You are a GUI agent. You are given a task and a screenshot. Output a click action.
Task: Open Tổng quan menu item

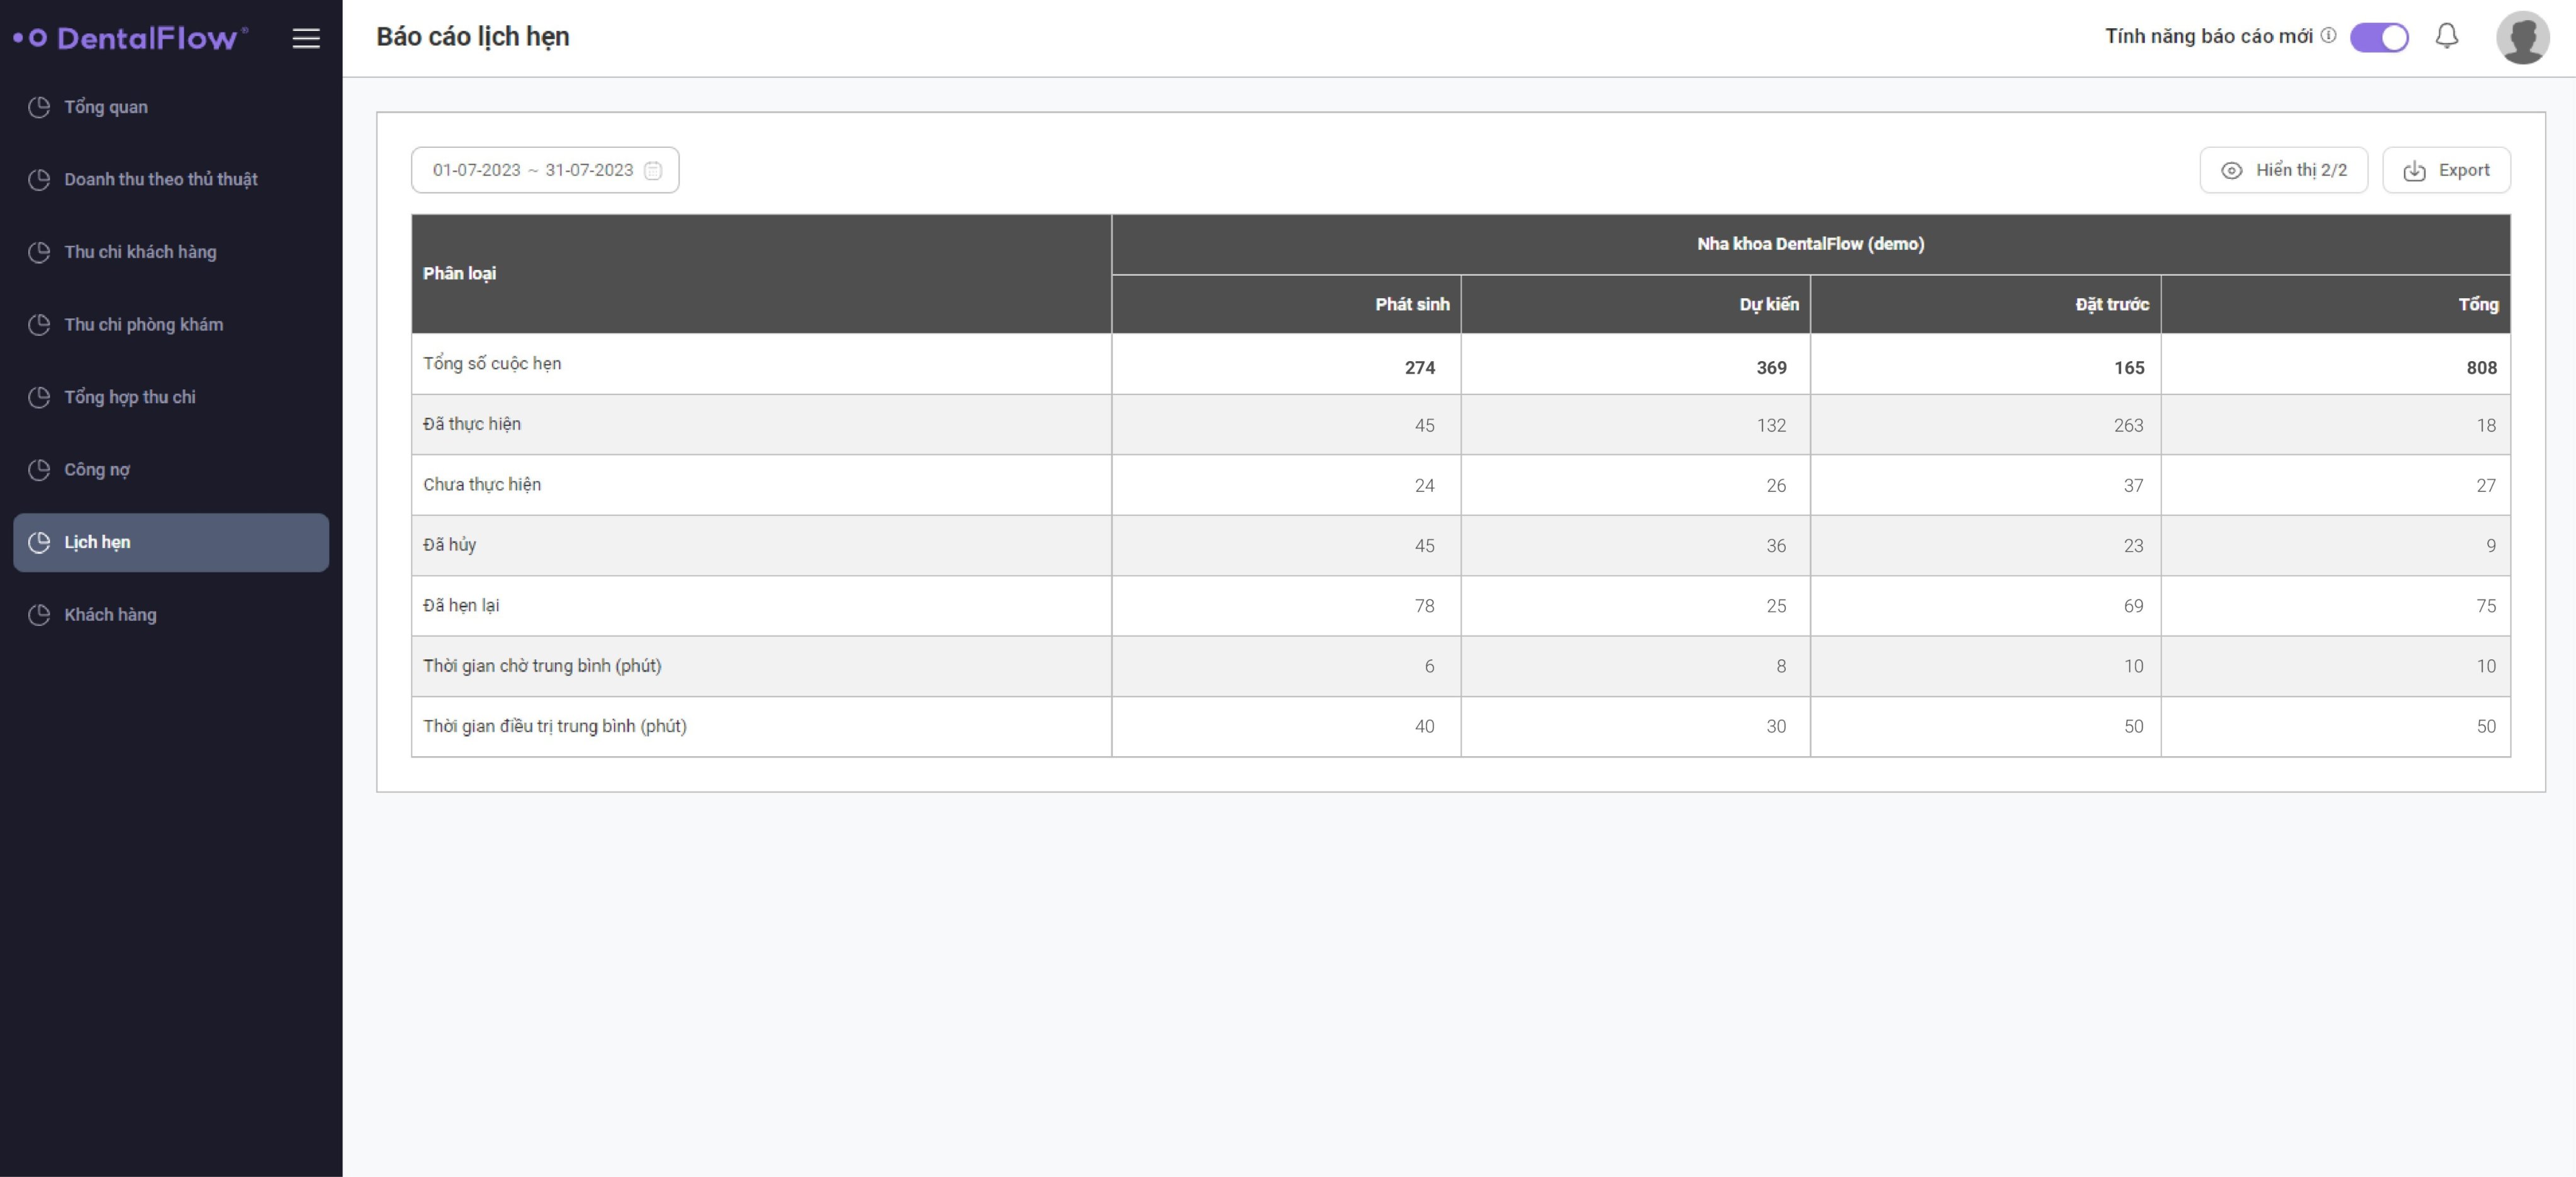point(171,107)
